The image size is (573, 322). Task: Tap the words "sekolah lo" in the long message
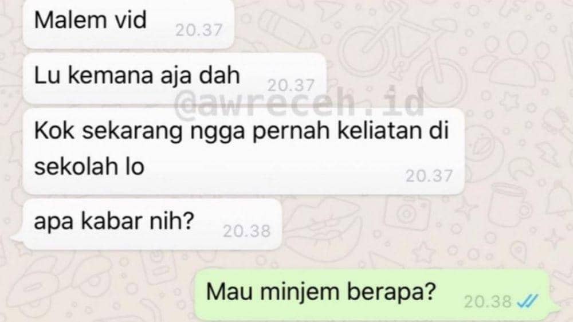pos(89,167)
